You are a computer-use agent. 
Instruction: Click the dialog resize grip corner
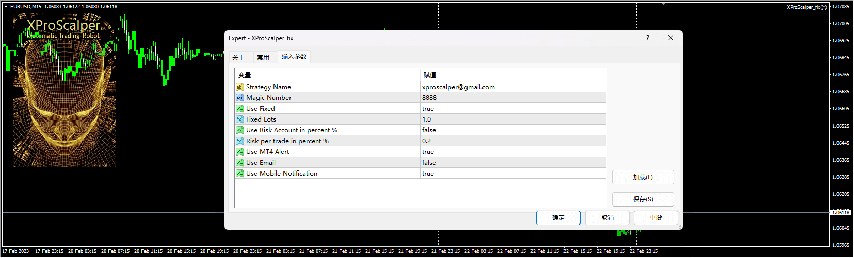click(679, 226)
